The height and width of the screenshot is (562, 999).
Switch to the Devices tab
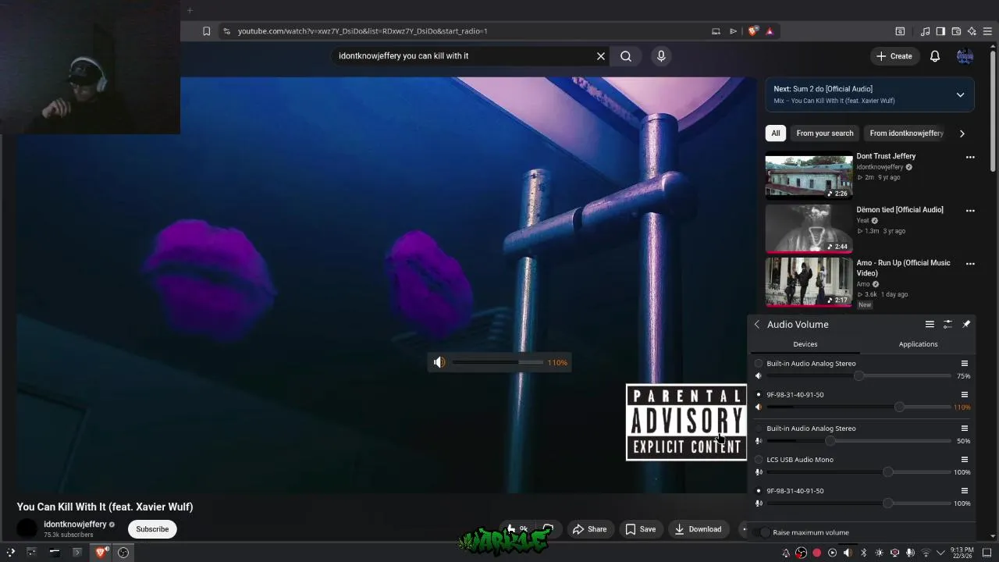pos(805,344)
